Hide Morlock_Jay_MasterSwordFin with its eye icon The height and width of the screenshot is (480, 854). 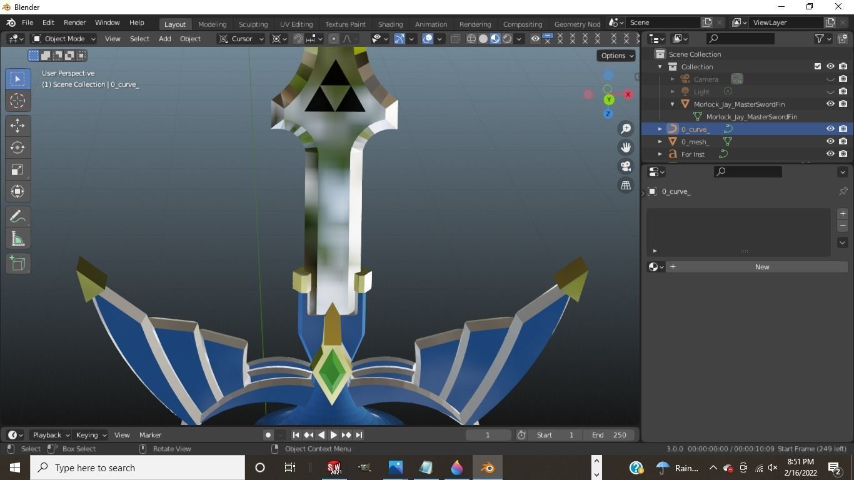[x=830, y=104]
